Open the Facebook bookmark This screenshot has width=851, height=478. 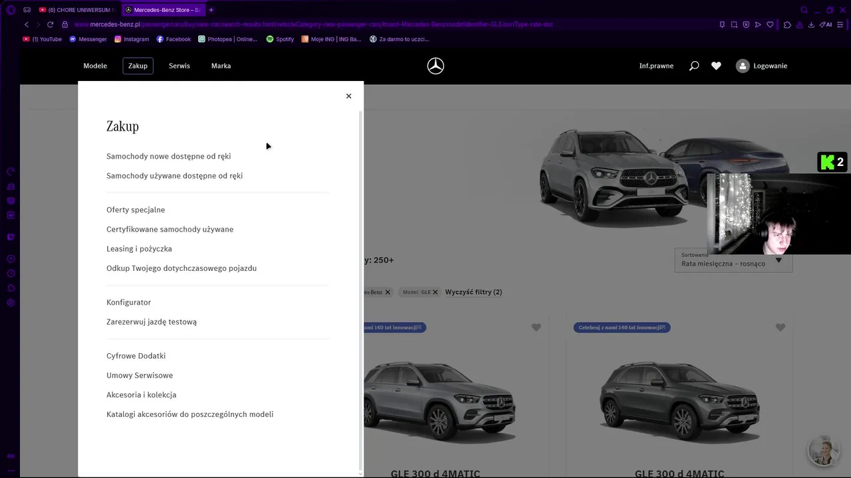pos(174,39)
